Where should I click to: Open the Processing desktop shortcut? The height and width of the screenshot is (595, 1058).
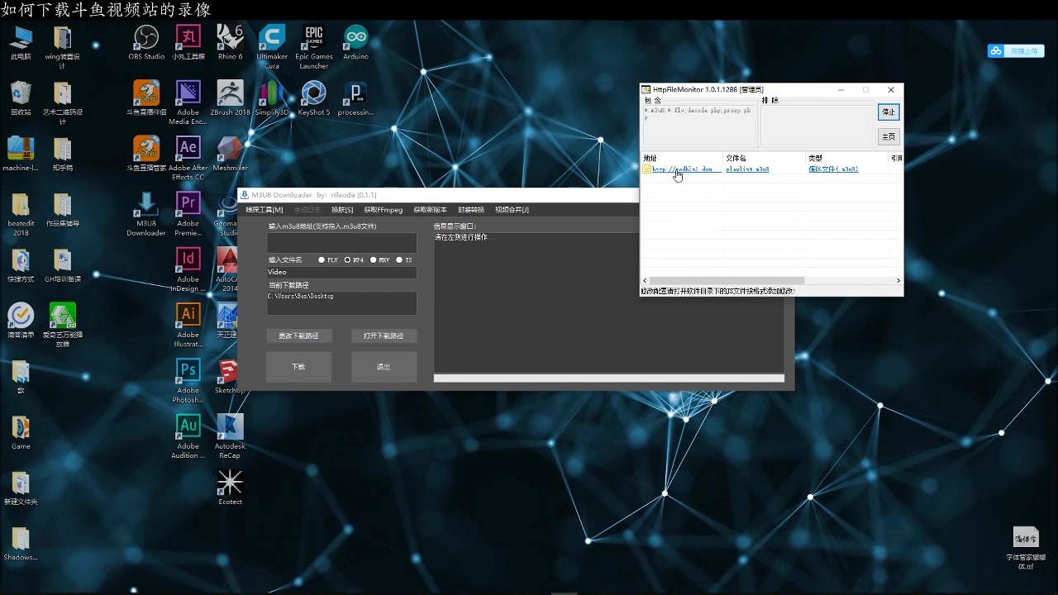(x=355, y=98)
